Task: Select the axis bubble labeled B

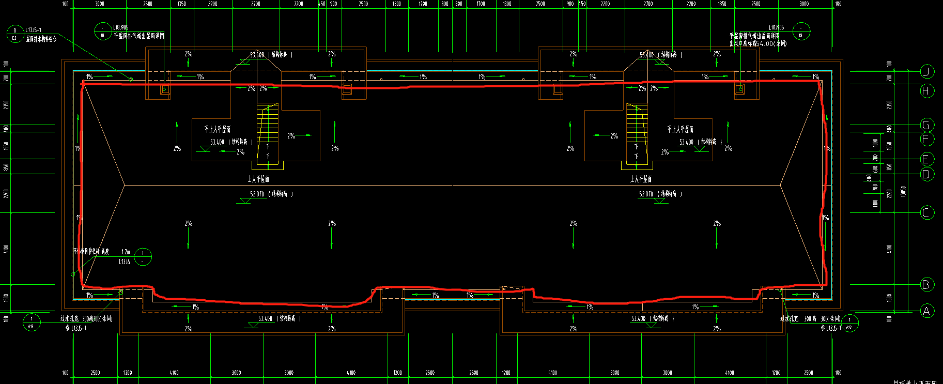Action: (927, 284)
